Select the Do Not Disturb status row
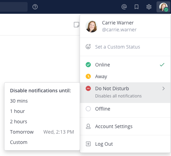Image resolution: width=171 pixels, height=156 pixels. click(125, 93)
